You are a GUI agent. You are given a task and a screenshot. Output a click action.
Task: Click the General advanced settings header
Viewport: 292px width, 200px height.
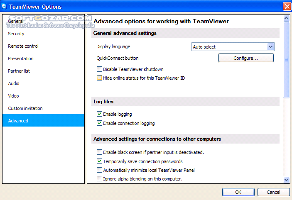185,33
